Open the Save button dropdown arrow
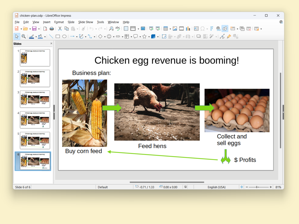Image resolution: width=299 pixels, height=224 pixels. point(39,29)
